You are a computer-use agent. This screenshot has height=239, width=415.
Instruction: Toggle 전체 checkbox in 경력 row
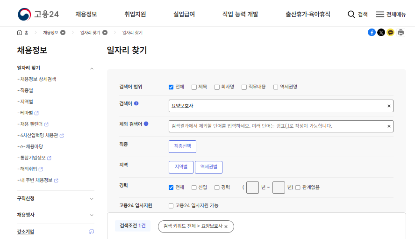coord(171,188)
